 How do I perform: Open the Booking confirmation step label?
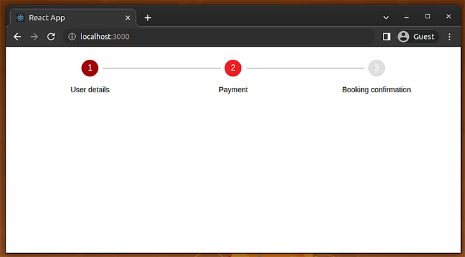376,90
